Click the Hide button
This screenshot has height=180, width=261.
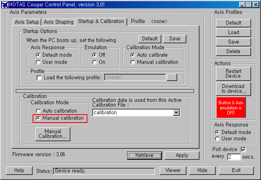(202, 170)
